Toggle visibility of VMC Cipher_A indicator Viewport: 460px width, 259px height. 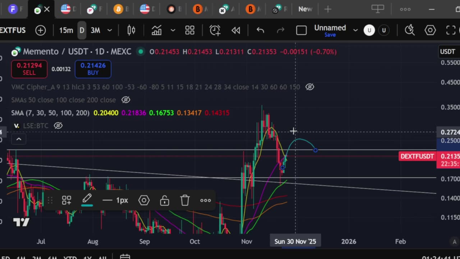pos(310,87)
